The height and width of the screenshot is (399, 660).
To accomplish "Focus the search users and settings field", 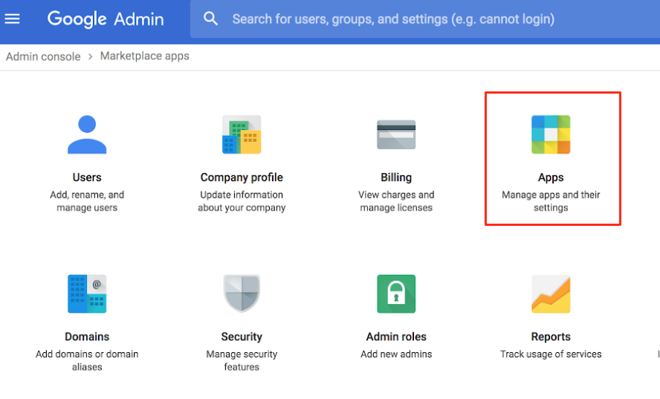I will click(425, 19).
